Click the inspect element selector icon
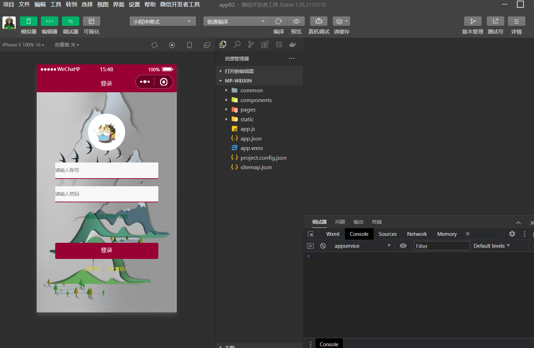This screenshot has width=534, height=348. coord(311,234)
